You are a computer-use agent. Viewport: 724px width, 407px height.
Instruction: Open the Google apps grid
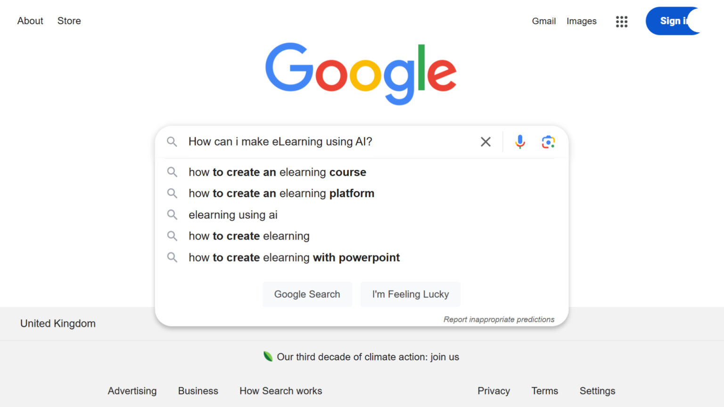[x=622, y=21]
